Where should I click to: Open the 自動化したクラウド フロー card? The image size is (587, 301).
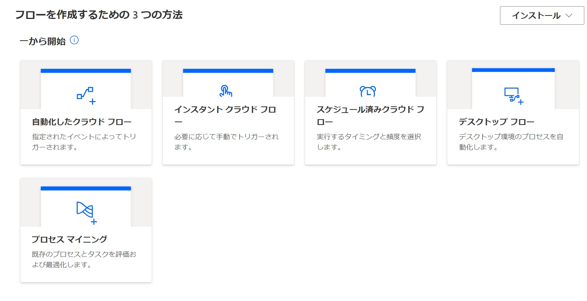tap(86, 112)
